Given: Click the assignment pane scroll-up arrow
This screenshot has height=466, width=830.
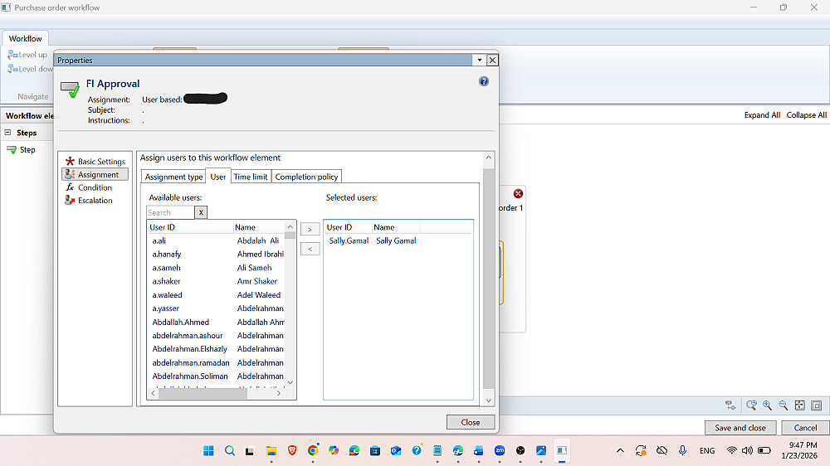Looking at the screenshot, I should 489,158.
